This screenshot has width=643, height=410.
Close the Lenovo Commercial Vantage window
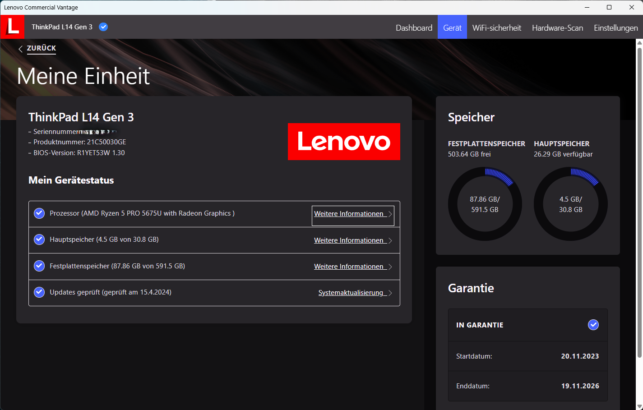click(632, 7)
